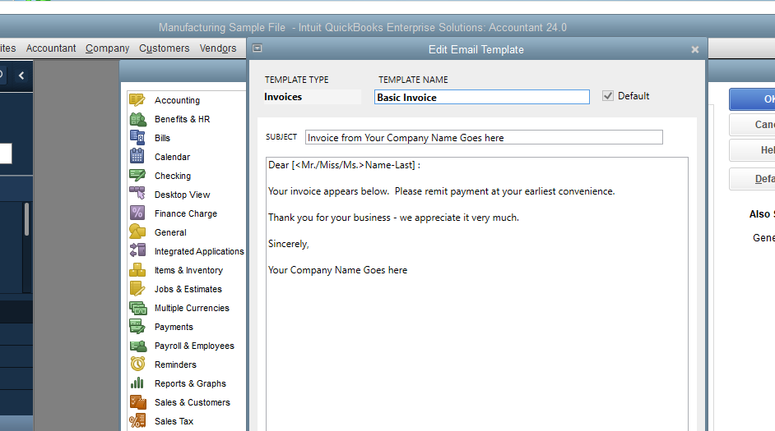Click the Invoices template type value
Image resolution: width=775 pixels, height=431 pixels.
(283, 97)
